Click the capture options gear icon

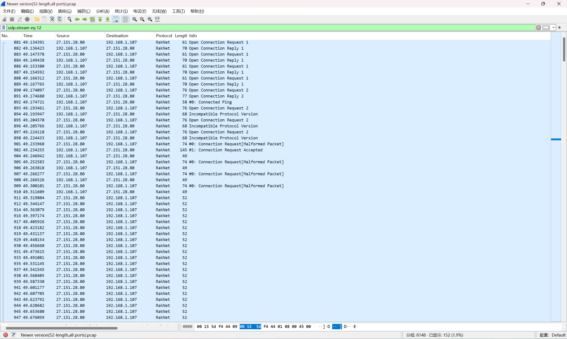[27, 19]
